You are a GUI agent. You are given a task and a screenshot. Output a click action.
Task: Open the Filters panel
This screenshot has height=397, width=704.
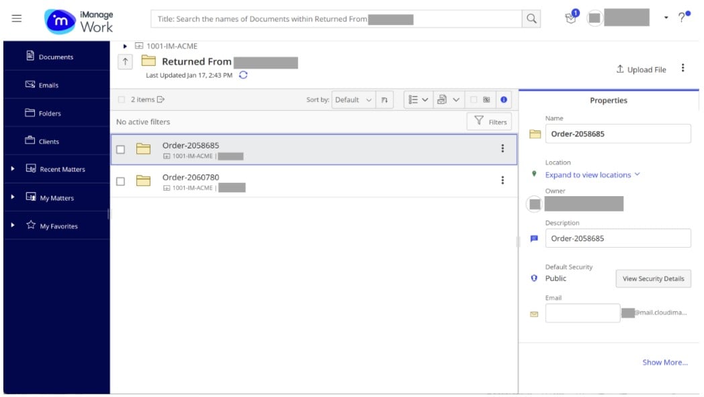pyautogui.click(x=490, y=122)
